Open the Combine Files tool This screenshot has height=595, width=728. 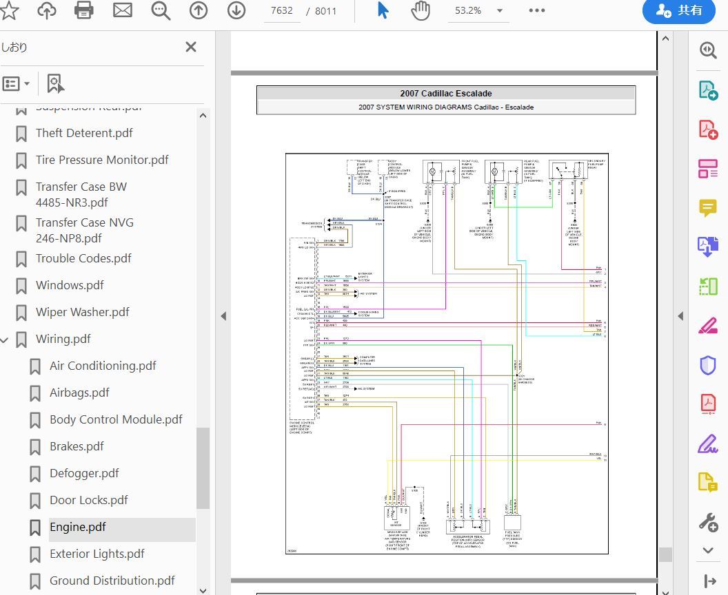(707, 247)
